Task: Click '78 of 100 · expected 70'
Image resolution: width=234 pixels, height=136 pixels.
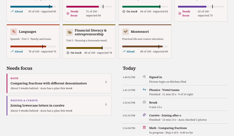Action: coord(42,52)
